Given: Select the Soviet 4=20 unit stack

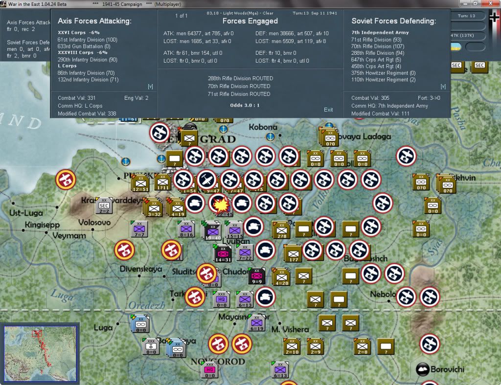Looking at the screenshot, I should [281, 277].
